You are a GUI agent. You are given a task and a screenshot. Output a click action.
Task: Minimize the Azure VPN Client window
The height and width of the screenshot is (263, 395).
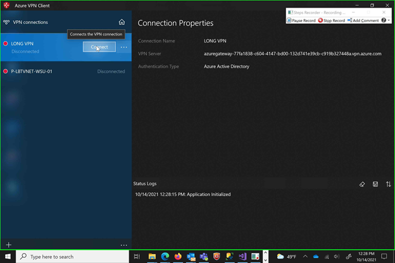tap(357, 5)
